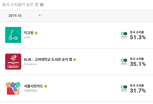Click the overlap icon next to 35.1%
This screenshot has width=153, height=104.
coord(124,62)
